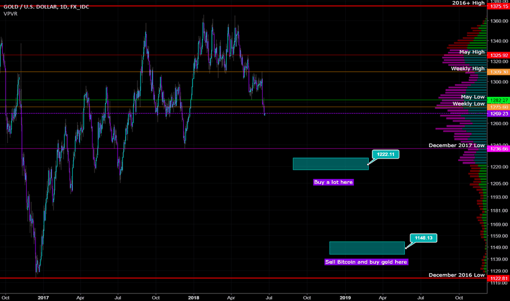Viewport: 510px width, 301px height.
Task: Click the GOLD / U.S. DOLLAR chart title
Action: click(x=46, y=7)
